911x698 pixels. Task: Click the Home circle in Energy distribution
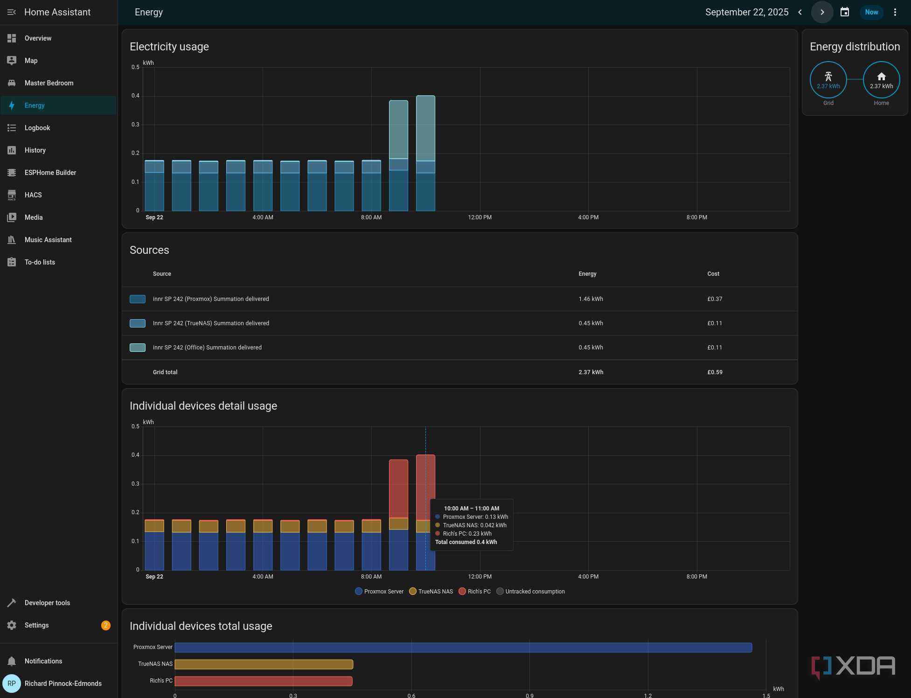(882, 80)
